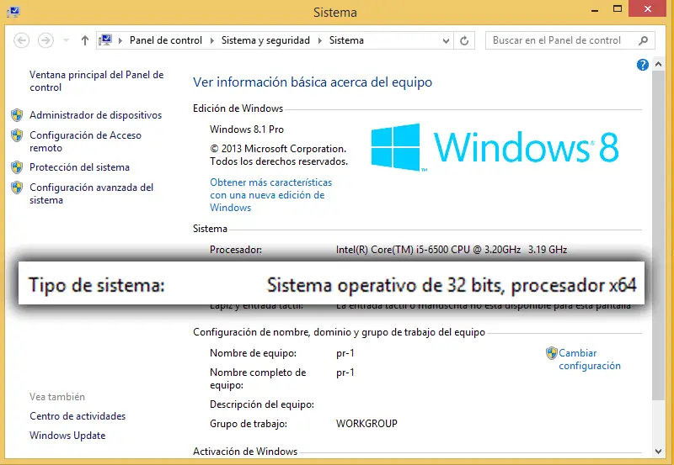Select 'Panel de control' breadcrumb
This screenshot has height=465, width=674.
[x=165, y=40]
